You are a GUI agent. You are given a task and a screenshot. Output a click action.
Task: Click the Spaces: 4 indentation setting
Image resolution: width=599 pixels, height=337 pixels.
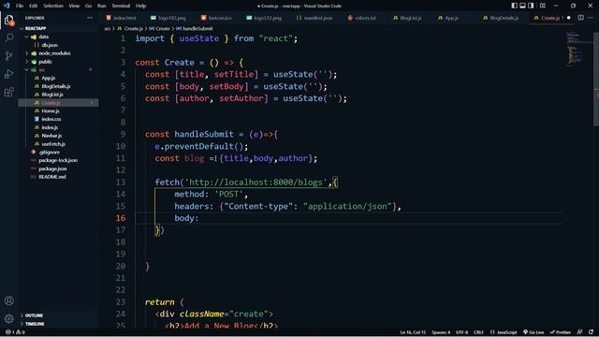pos(441,332)
